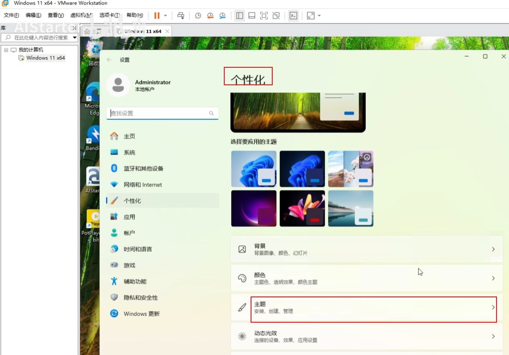The height and width of the screenshot is (355, 509).
Task: Enter full screen mode via toolbar icon
Action: pyautogui.click(x=264, y=16)
